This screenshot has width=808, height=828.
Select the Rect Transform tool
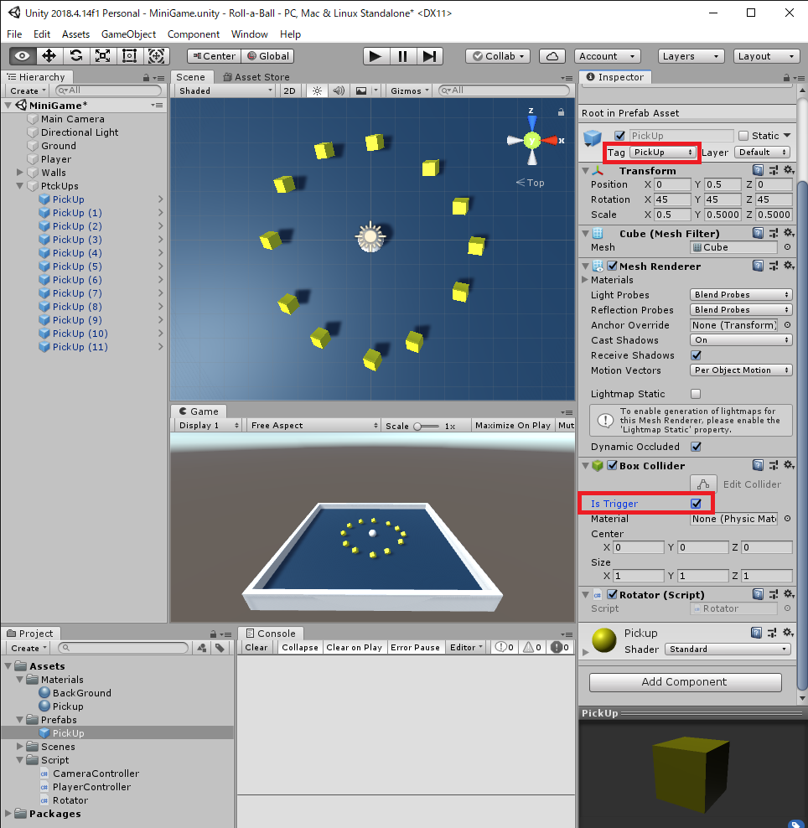coord(129,56)
